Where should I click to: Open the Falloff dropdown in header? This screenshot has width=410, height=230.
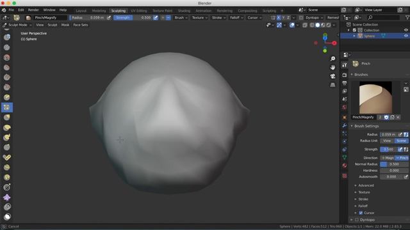(236, 18)
